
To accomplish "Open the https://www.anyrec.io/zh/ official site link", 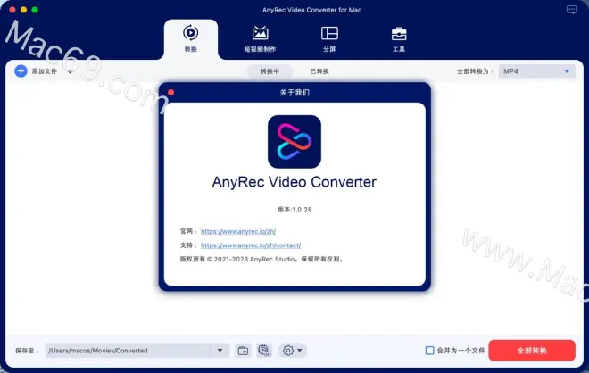I will point(238,231).
